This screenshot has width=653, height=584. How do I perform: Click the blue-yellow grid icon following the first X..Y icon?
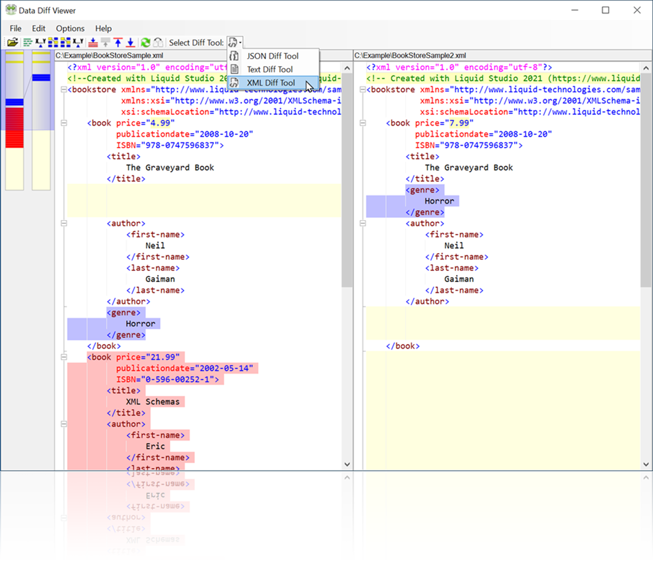coord(53,42)
